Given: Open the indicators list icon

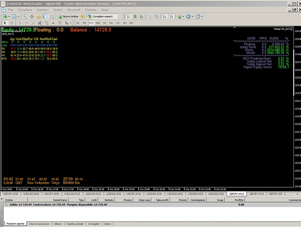Looking at the screenshot, I should coord(179,16).
